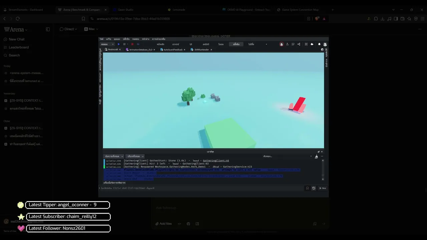Open the browser hamburger menu

point(422,19)
